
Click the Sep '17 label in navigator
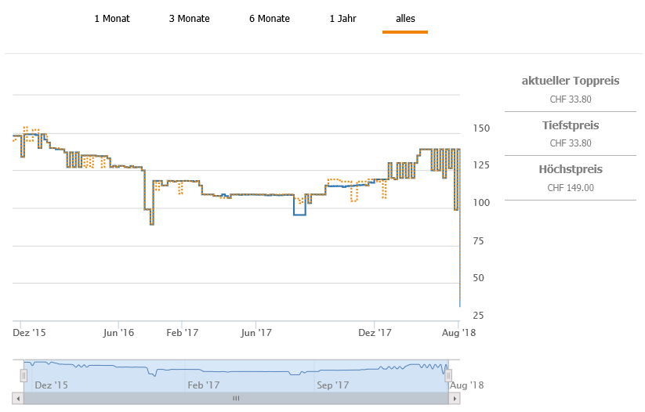(x=332, y=385)
